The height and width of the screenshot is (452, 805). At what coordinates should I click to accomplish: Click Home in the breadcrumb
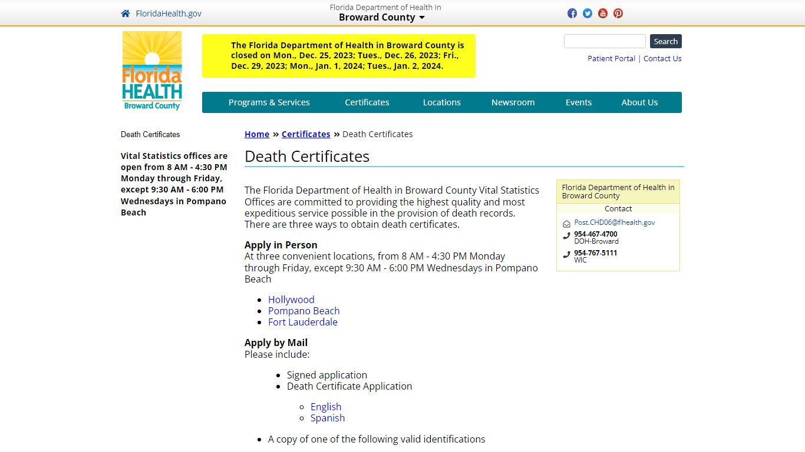257,134
